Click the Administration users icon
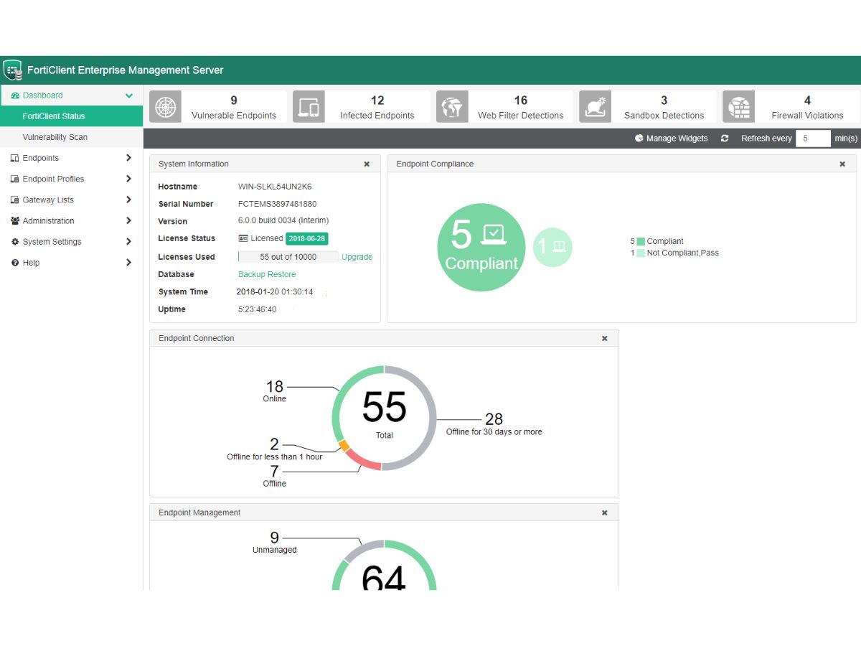 [15, 221]
